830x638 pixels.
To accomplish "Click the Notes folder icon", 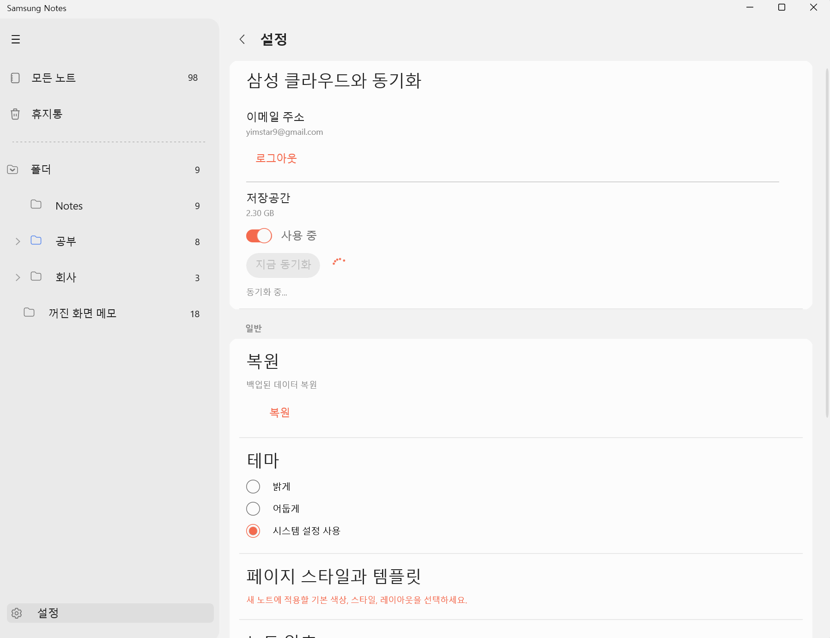I will click(x=36, y=205).
